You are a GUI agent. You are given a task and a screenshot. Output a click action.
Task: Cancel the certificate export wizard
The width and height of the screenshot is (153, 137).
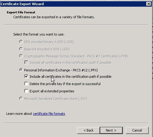click(x=137, y=130)
